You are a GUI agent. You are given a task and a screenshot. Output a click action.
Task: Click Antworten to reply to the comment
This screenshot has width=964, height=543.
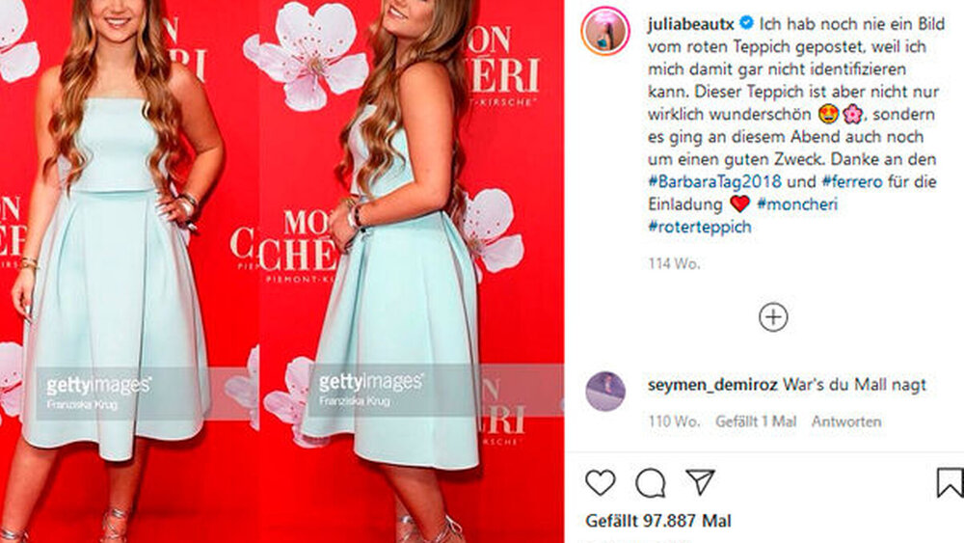pos(846,421)
